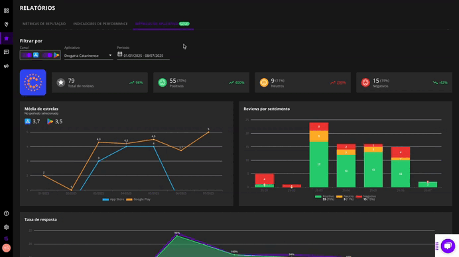Click the orange neutral face icon
This screenshot has width=459, height=257.
[264, 82]
